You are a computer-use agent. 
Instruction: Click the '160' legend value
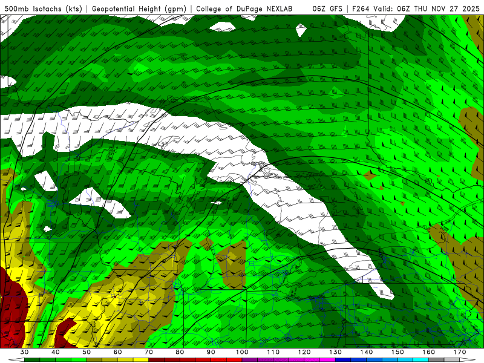click(x=429, y=352)
